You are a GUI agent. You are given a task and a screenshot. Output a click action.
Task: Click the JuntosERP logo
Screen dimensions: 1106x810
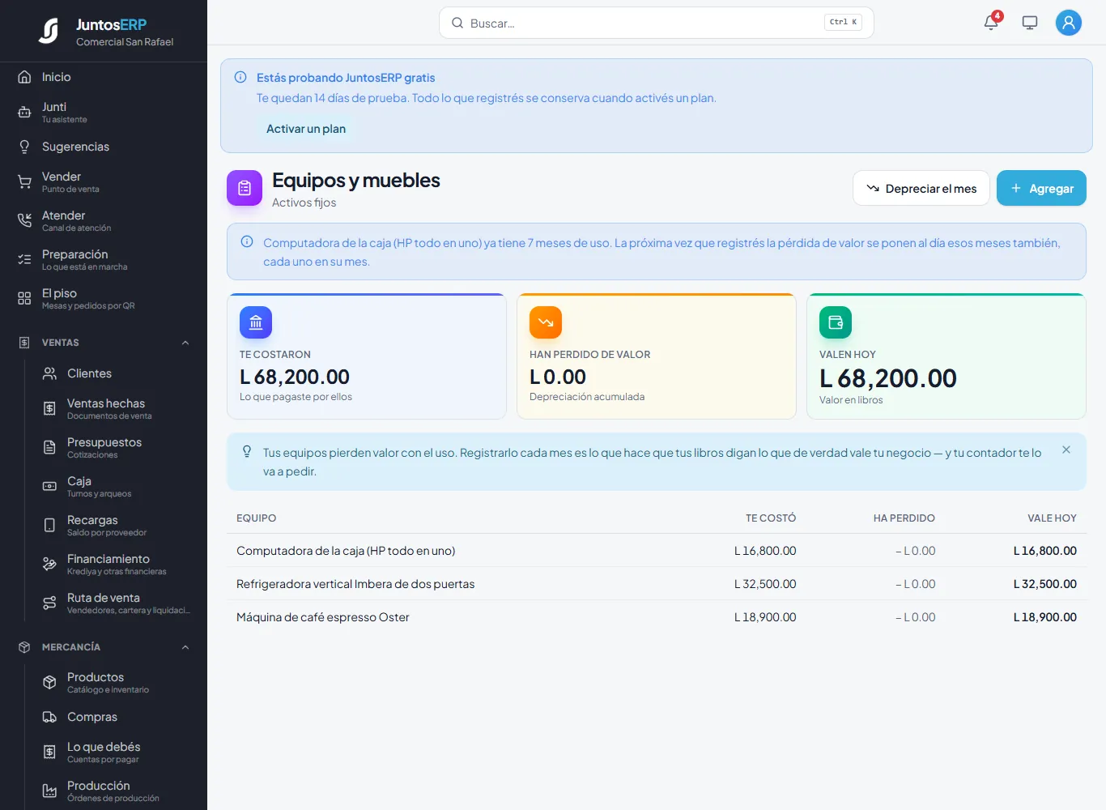[49, 31]
